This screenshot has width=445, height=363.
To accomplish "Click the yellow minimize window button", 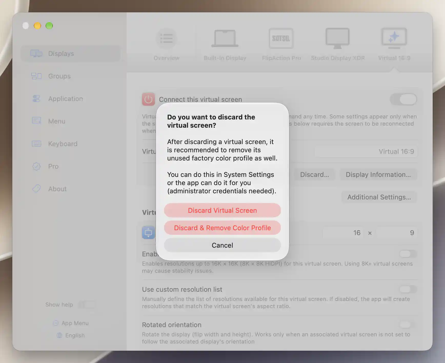I will click(x=37, y=26).
